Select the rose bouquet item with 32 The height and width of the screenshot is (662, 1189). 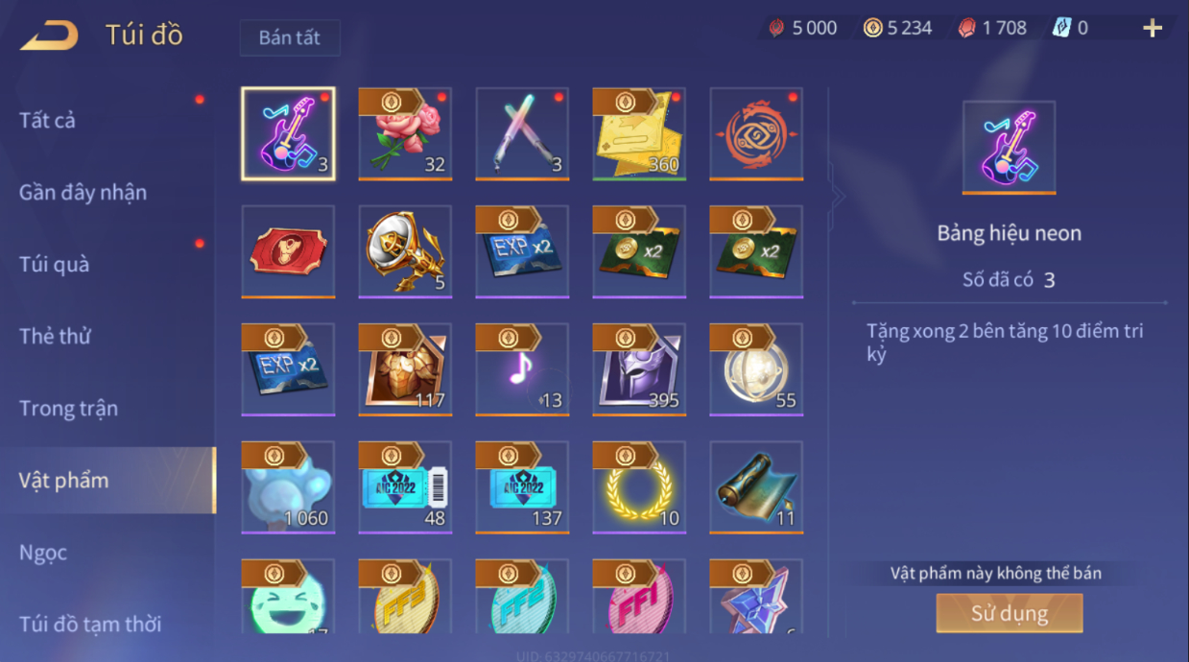pos(405,133)
